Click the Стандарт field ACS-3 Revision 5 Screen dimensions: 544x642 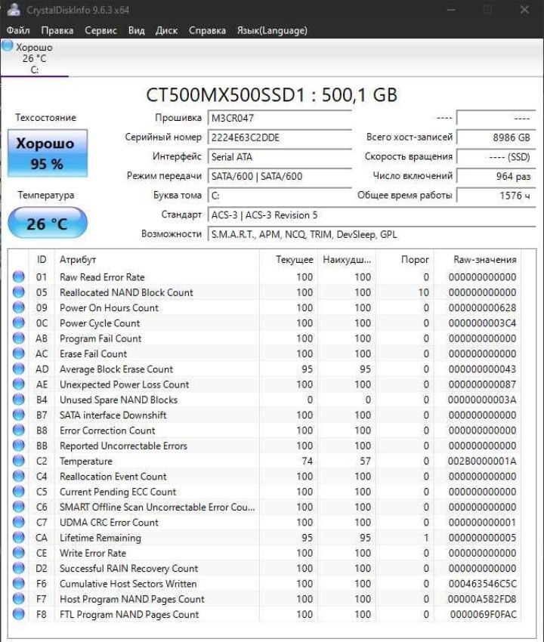[372, 215]
